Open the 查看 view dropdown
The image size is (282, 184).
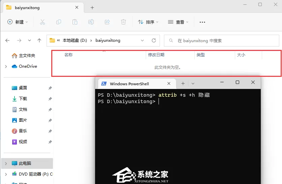[x=178, y=22]
